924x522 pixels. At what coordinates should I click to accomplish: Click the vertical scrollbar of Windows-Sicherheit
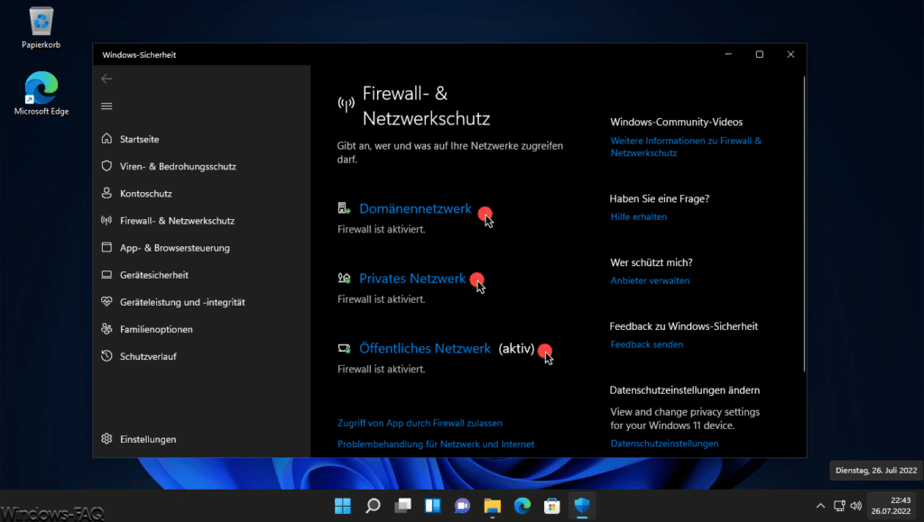(804, 224)
